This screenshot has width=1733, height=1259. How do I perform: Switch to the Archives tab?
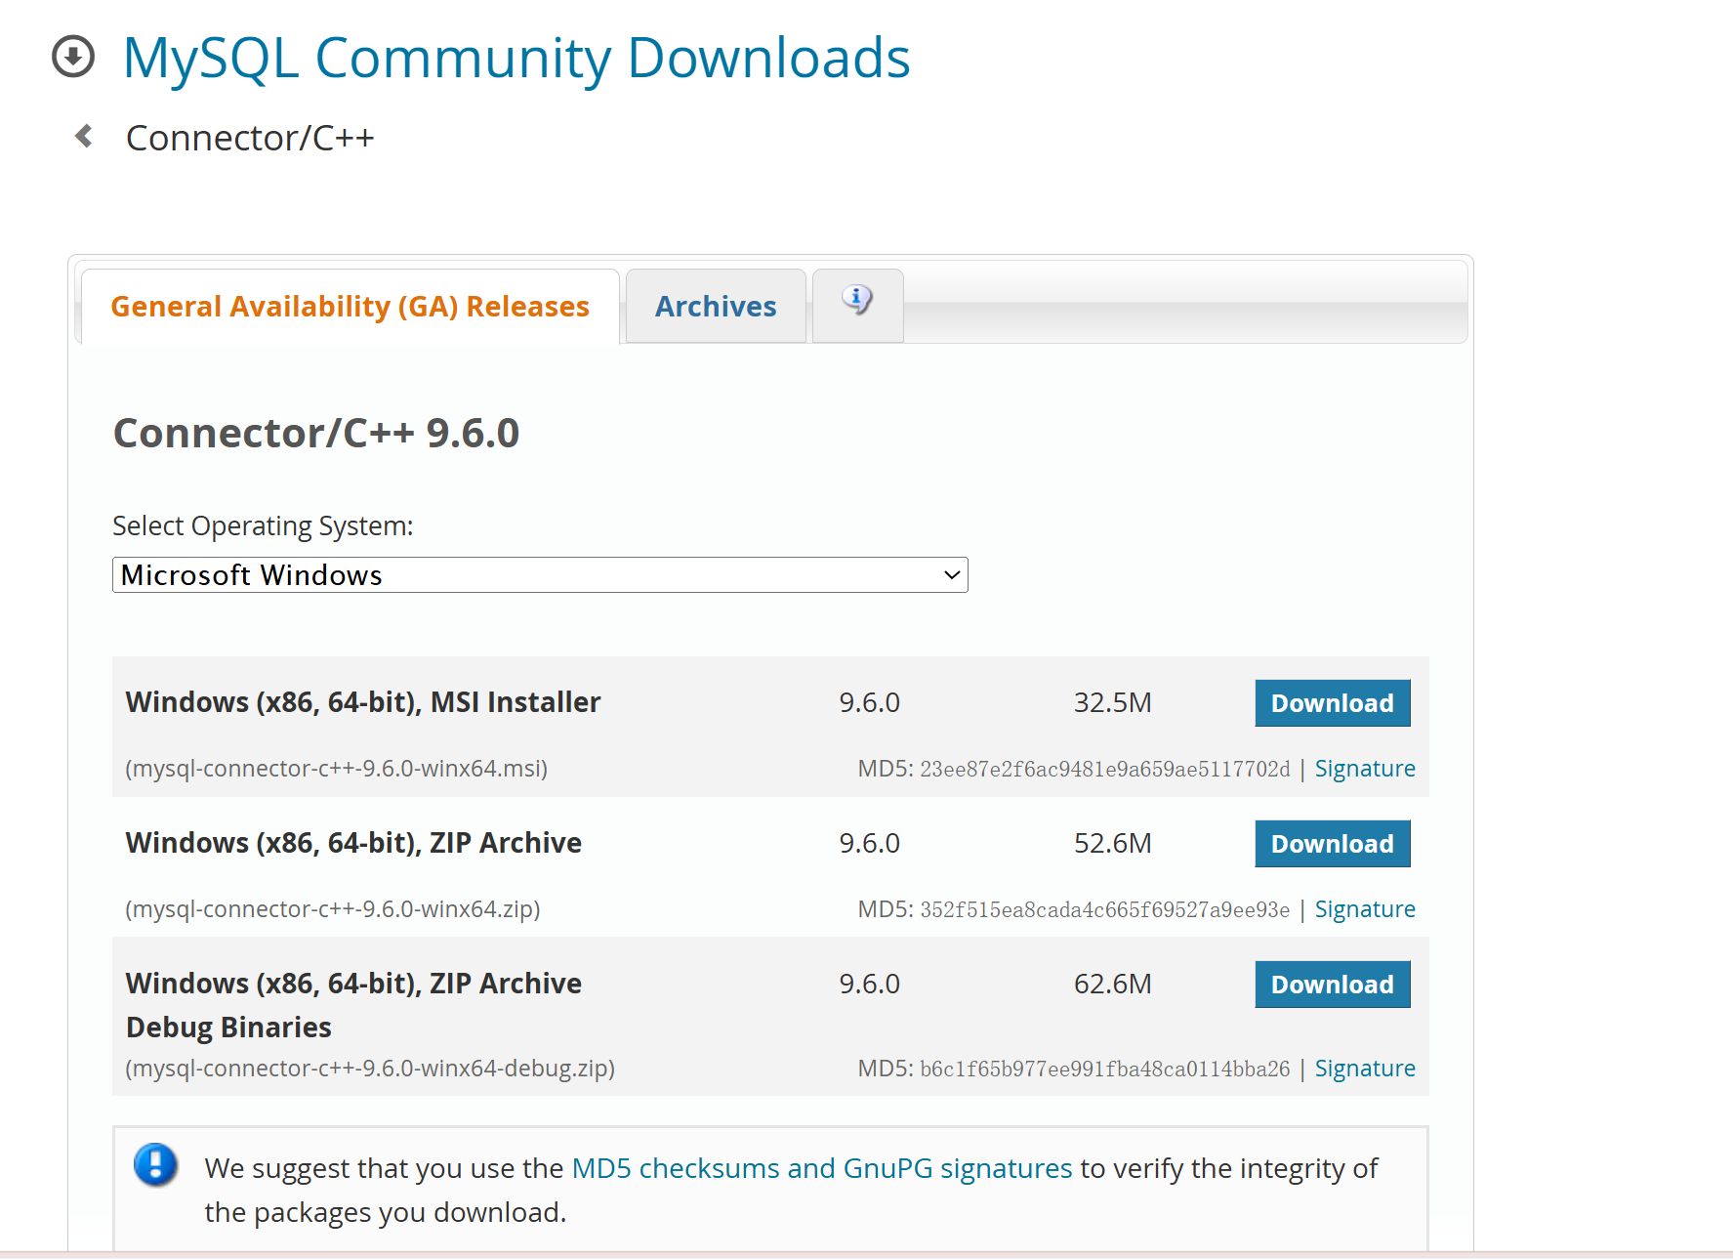[716, 307]
